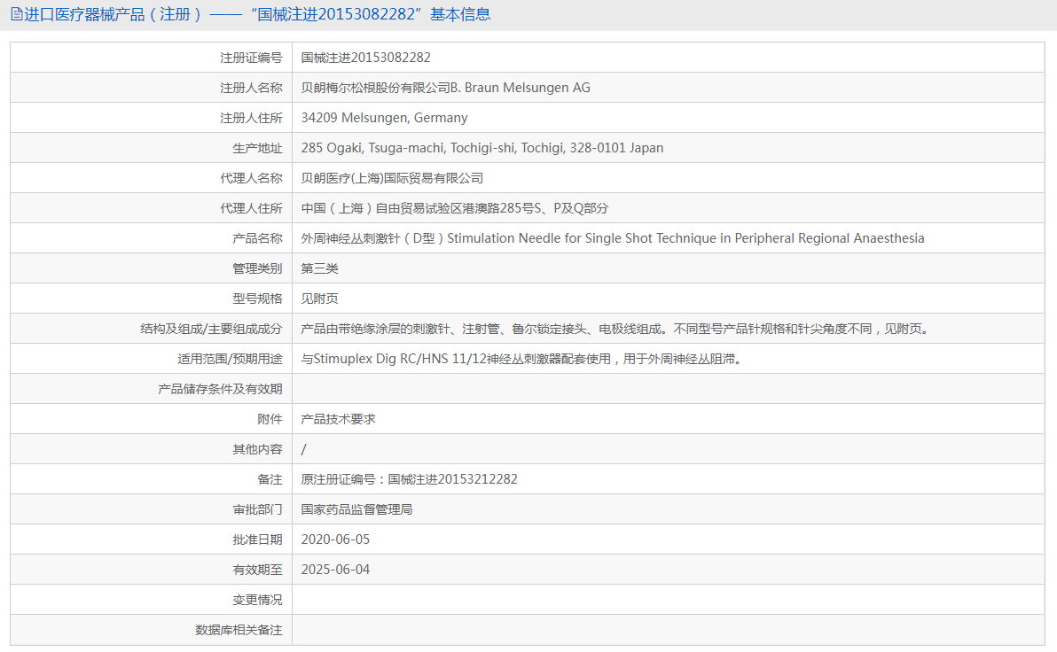Select the approval date 2020-06-05

[x=335, y=539]
